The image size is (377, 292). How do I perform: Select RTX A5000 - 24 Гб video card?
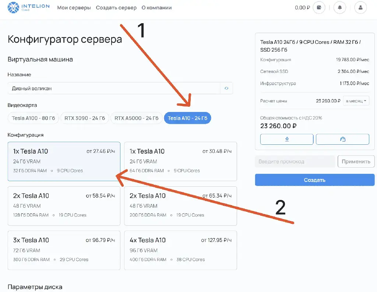tap(136, 118)
